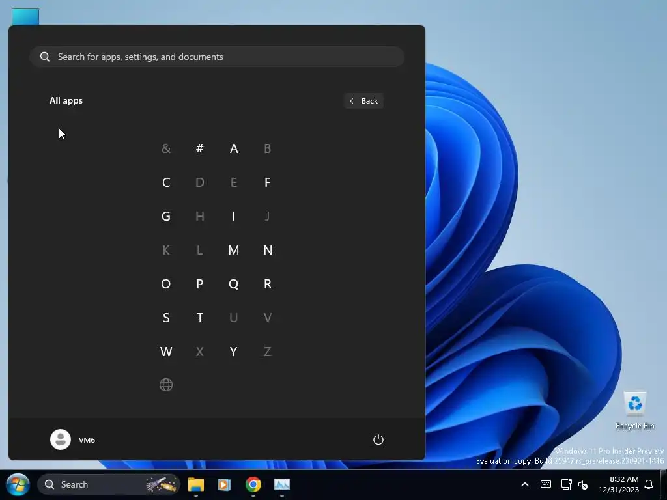Click the fireworks search highlight icon
The image size is (667, 500).
pos(162,484)
